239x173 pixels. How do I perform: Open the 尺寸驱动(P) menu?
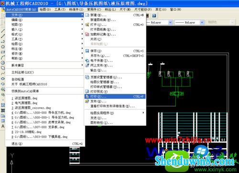(x=143, y=10)
